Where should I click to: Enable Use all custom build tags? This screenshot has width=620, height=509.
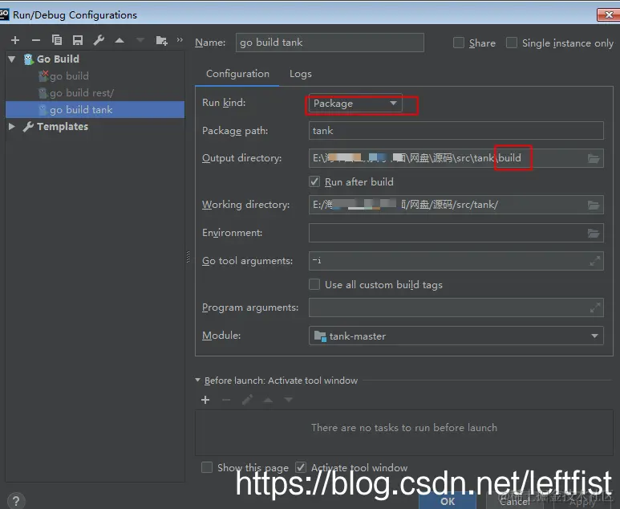pos(314,284)
